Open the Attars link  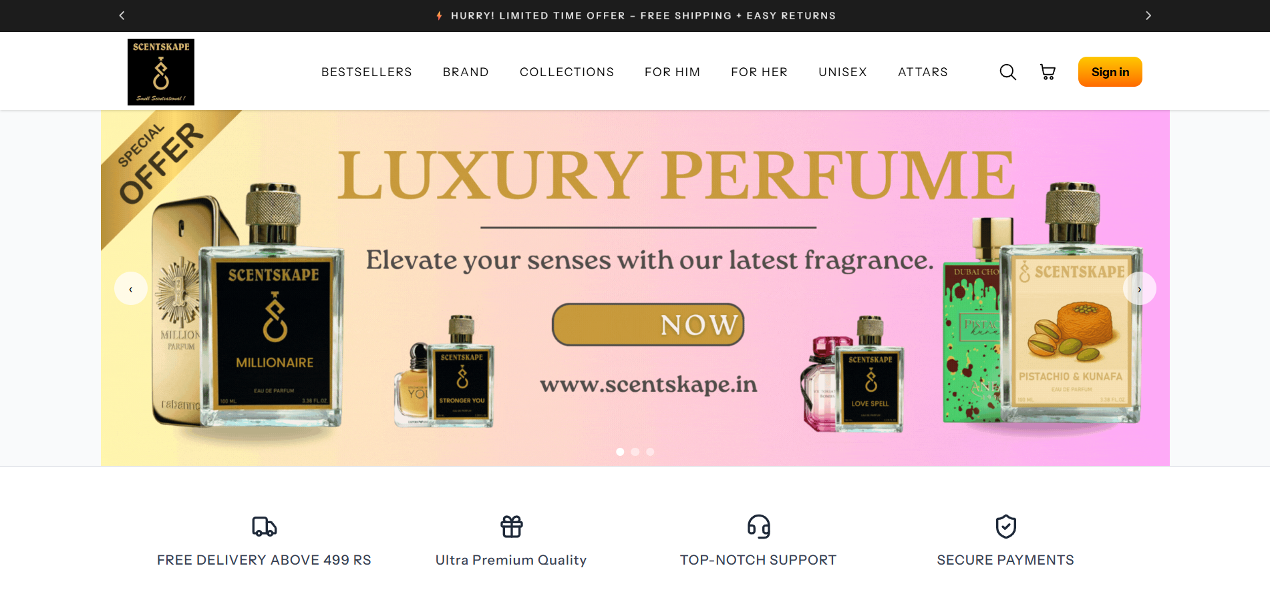[923, 72]
